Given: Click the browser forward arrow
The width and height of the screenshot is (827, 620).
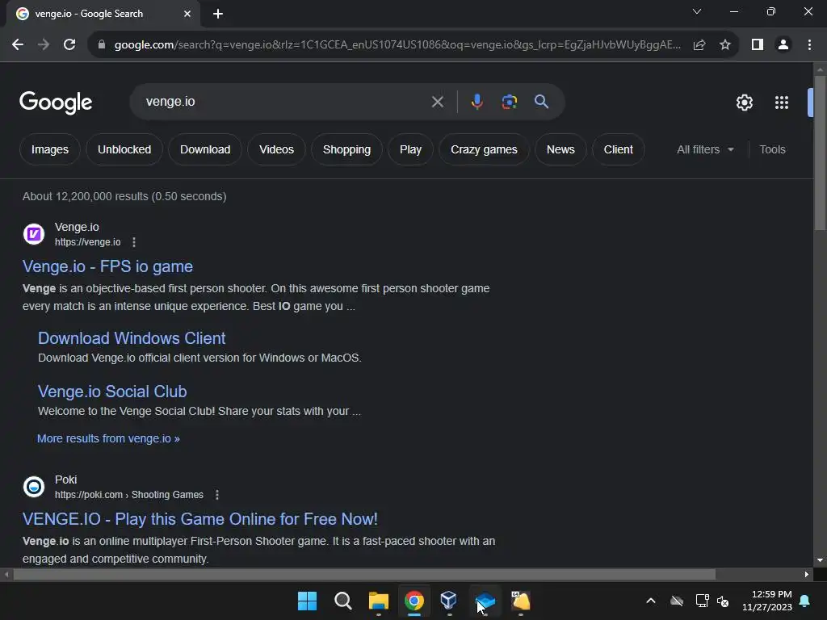Looking at the screenshot, I should tap(44, 45).
